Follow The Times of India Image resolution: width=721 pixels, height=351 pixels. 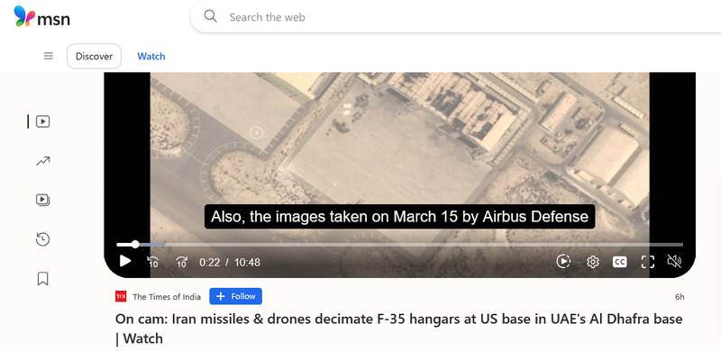coord(236,296)
